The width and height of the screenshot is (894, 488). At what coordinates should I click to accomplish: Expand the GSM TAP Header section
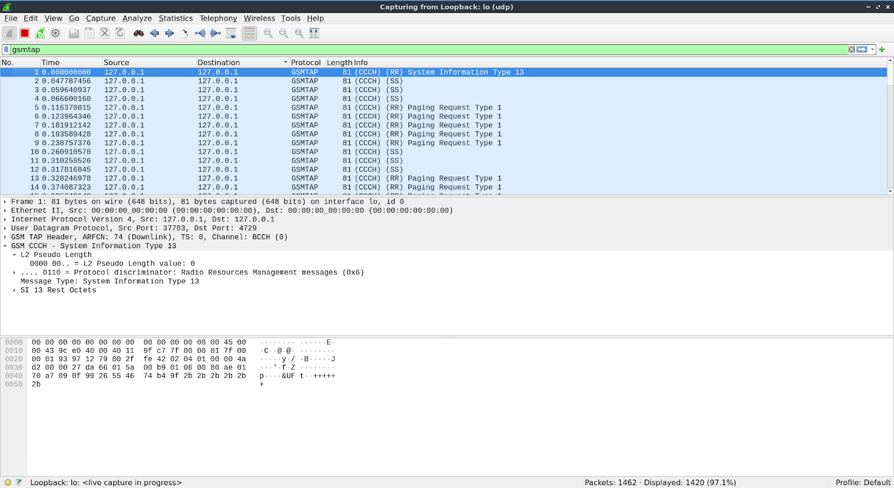pyautogui.click(x=5, y=237)
